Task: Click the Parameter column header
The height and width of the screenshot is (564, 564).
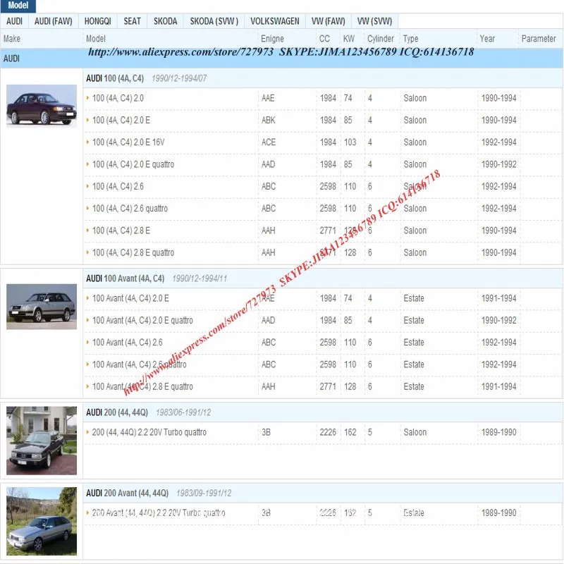Action: point(539,39)
